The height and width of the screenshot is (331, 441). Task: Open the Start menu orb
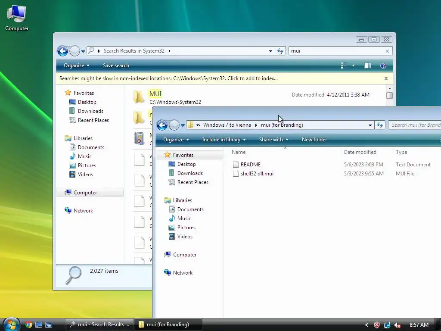point(11,324)
